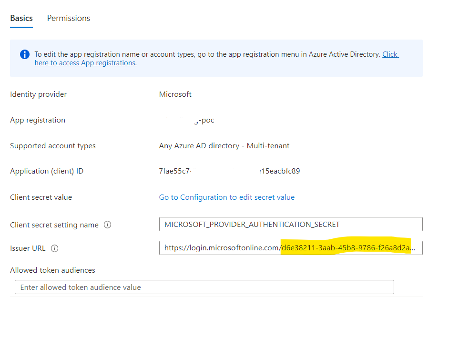The image size is (469, 349).
Task: Click the allowed token audience value field
Action: 204,287
